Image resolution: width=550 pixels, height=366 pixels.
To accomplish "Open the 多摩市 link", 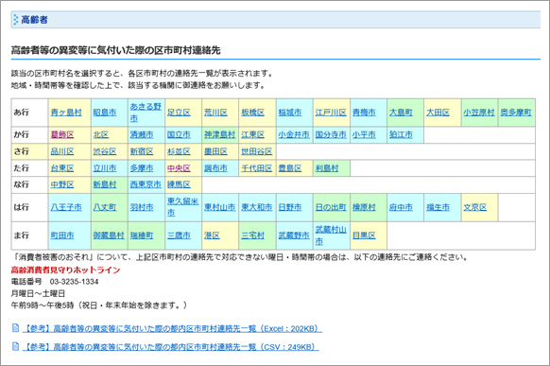I will [x=142, y=168].
